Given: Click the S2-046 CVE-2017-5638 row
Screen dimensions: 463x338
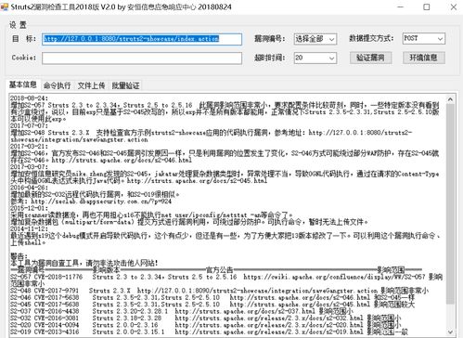Looking at the screenshot, I should (212, 297).
